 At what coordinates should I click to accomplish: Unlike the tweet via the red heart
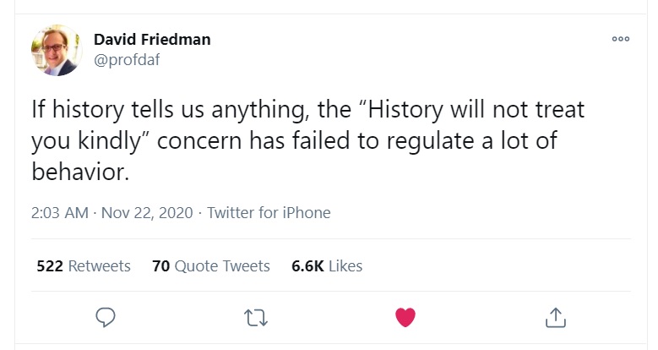(x=405, y=317)
